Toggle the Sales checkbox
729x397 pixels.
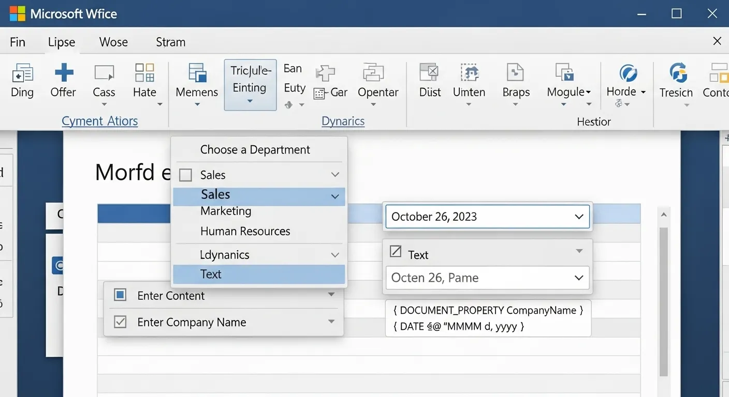coord(185,175)
